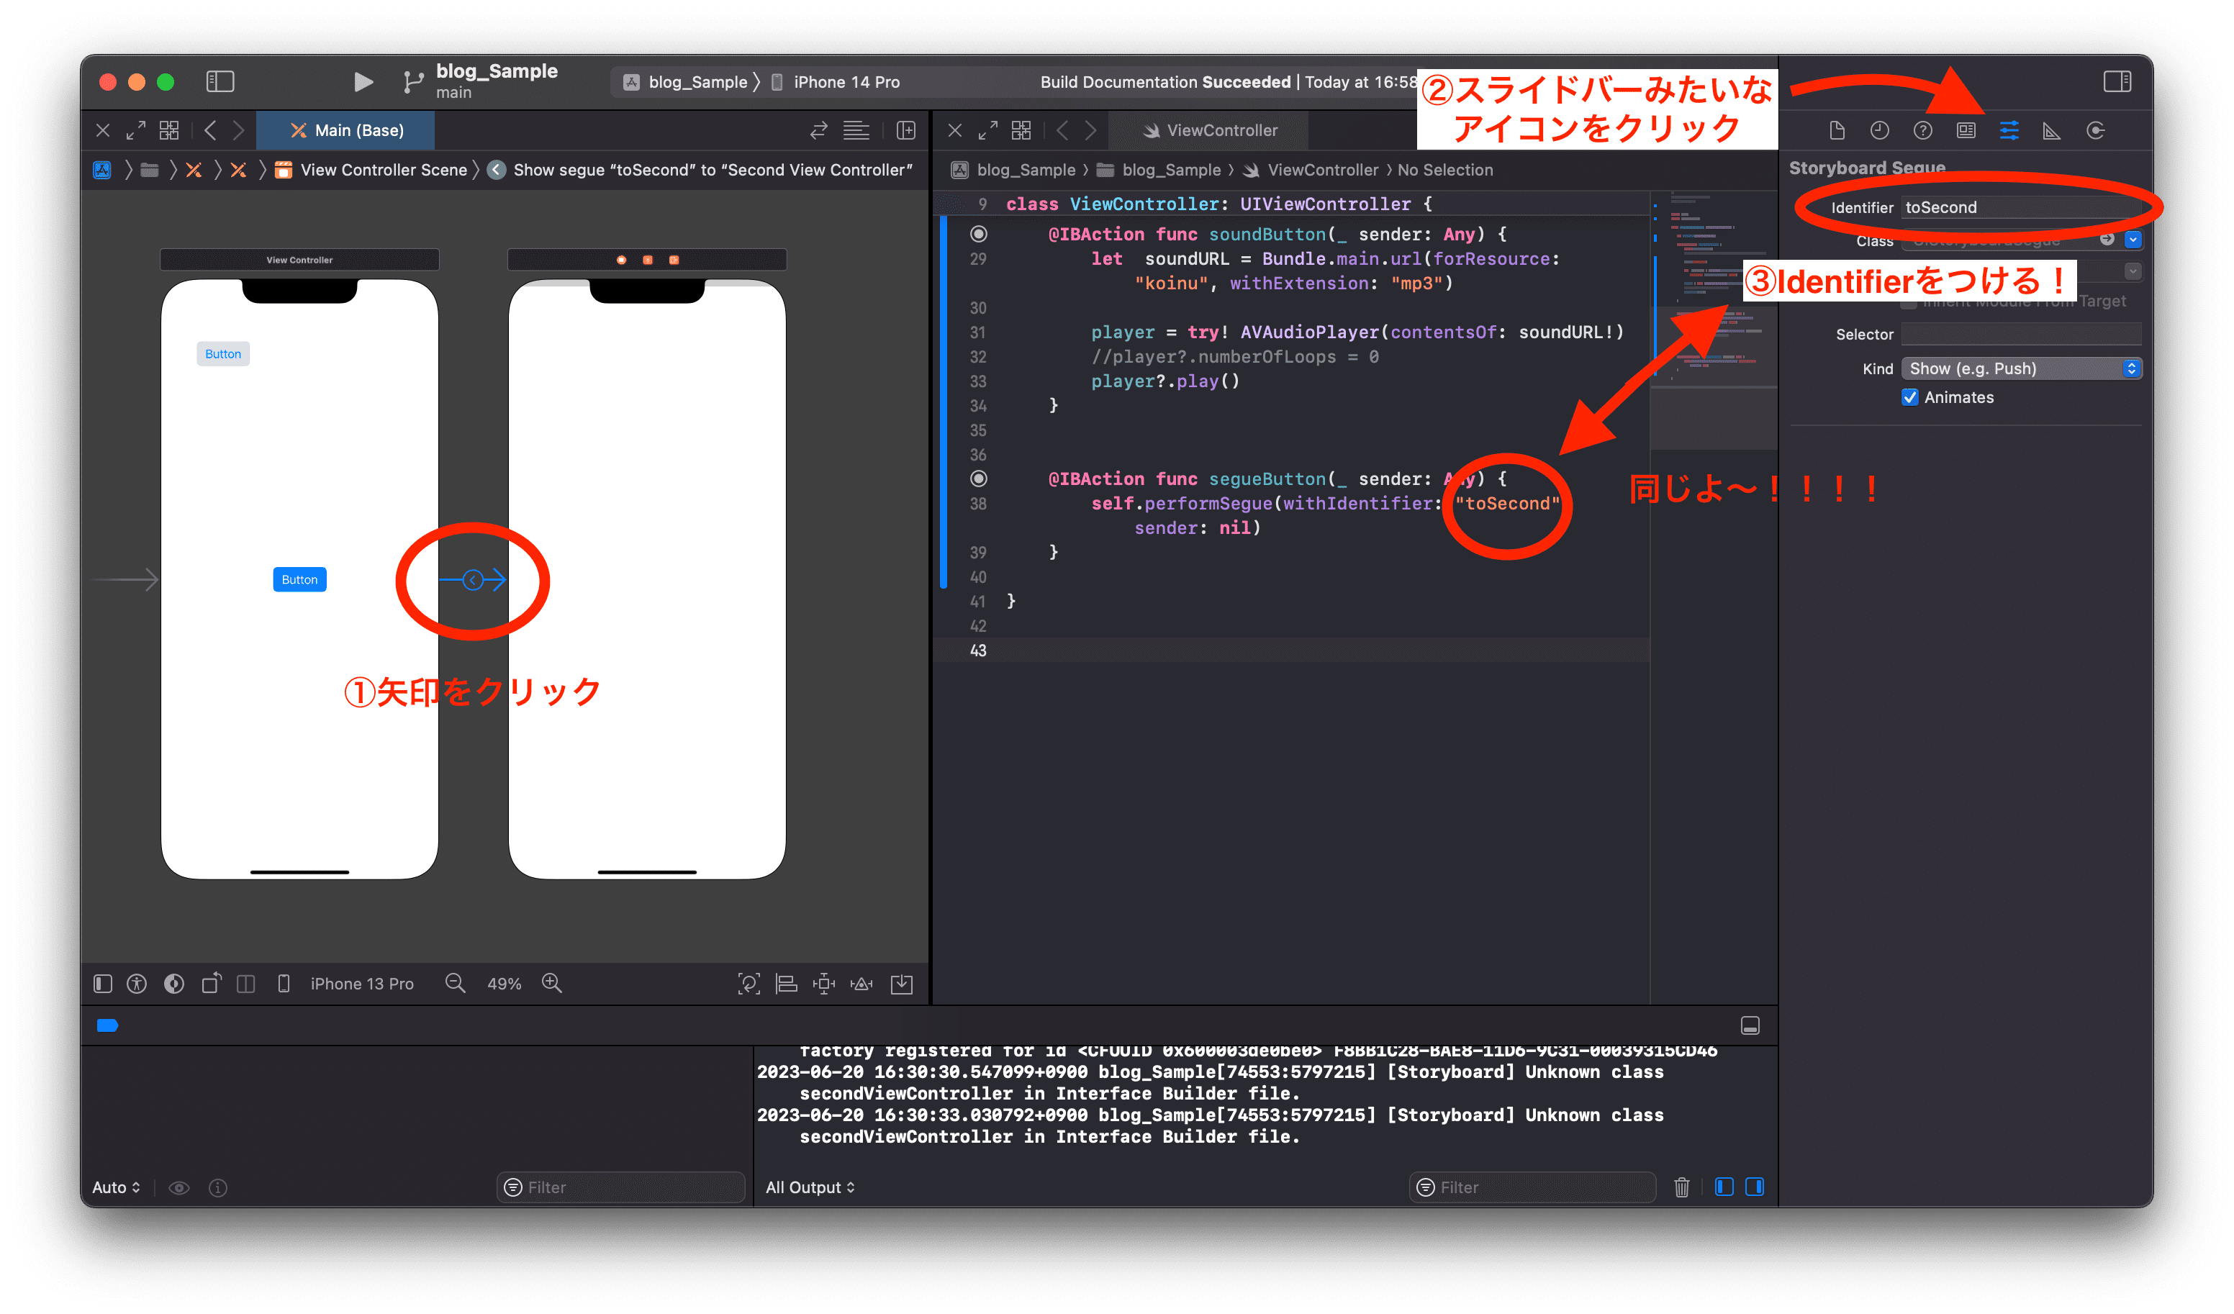Open the No Selection breadcrumb menu
Viewport: 2234px width, 1314px height.
tap(1445, 169)
